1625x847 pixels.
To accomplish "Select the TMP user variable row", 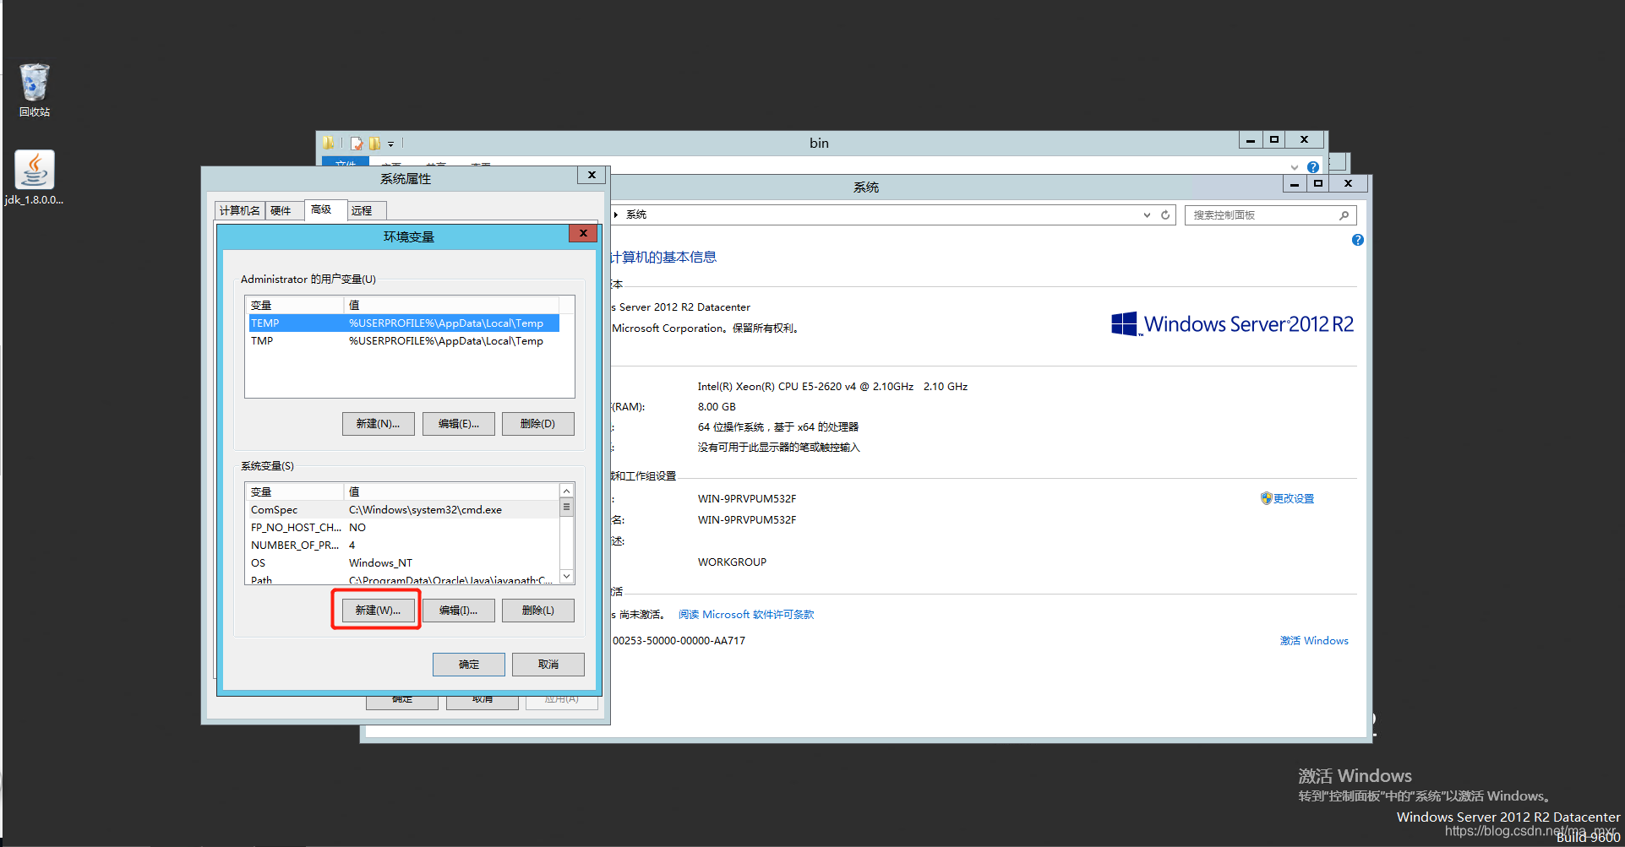I will pyautogui.click(x=403, y=341).
